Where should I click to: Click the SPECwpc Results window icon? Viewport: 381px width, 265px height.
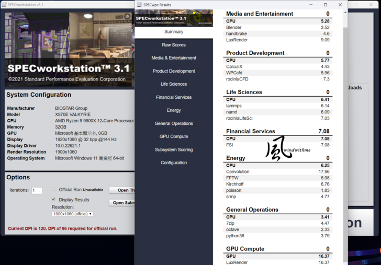tap(139, 5)
